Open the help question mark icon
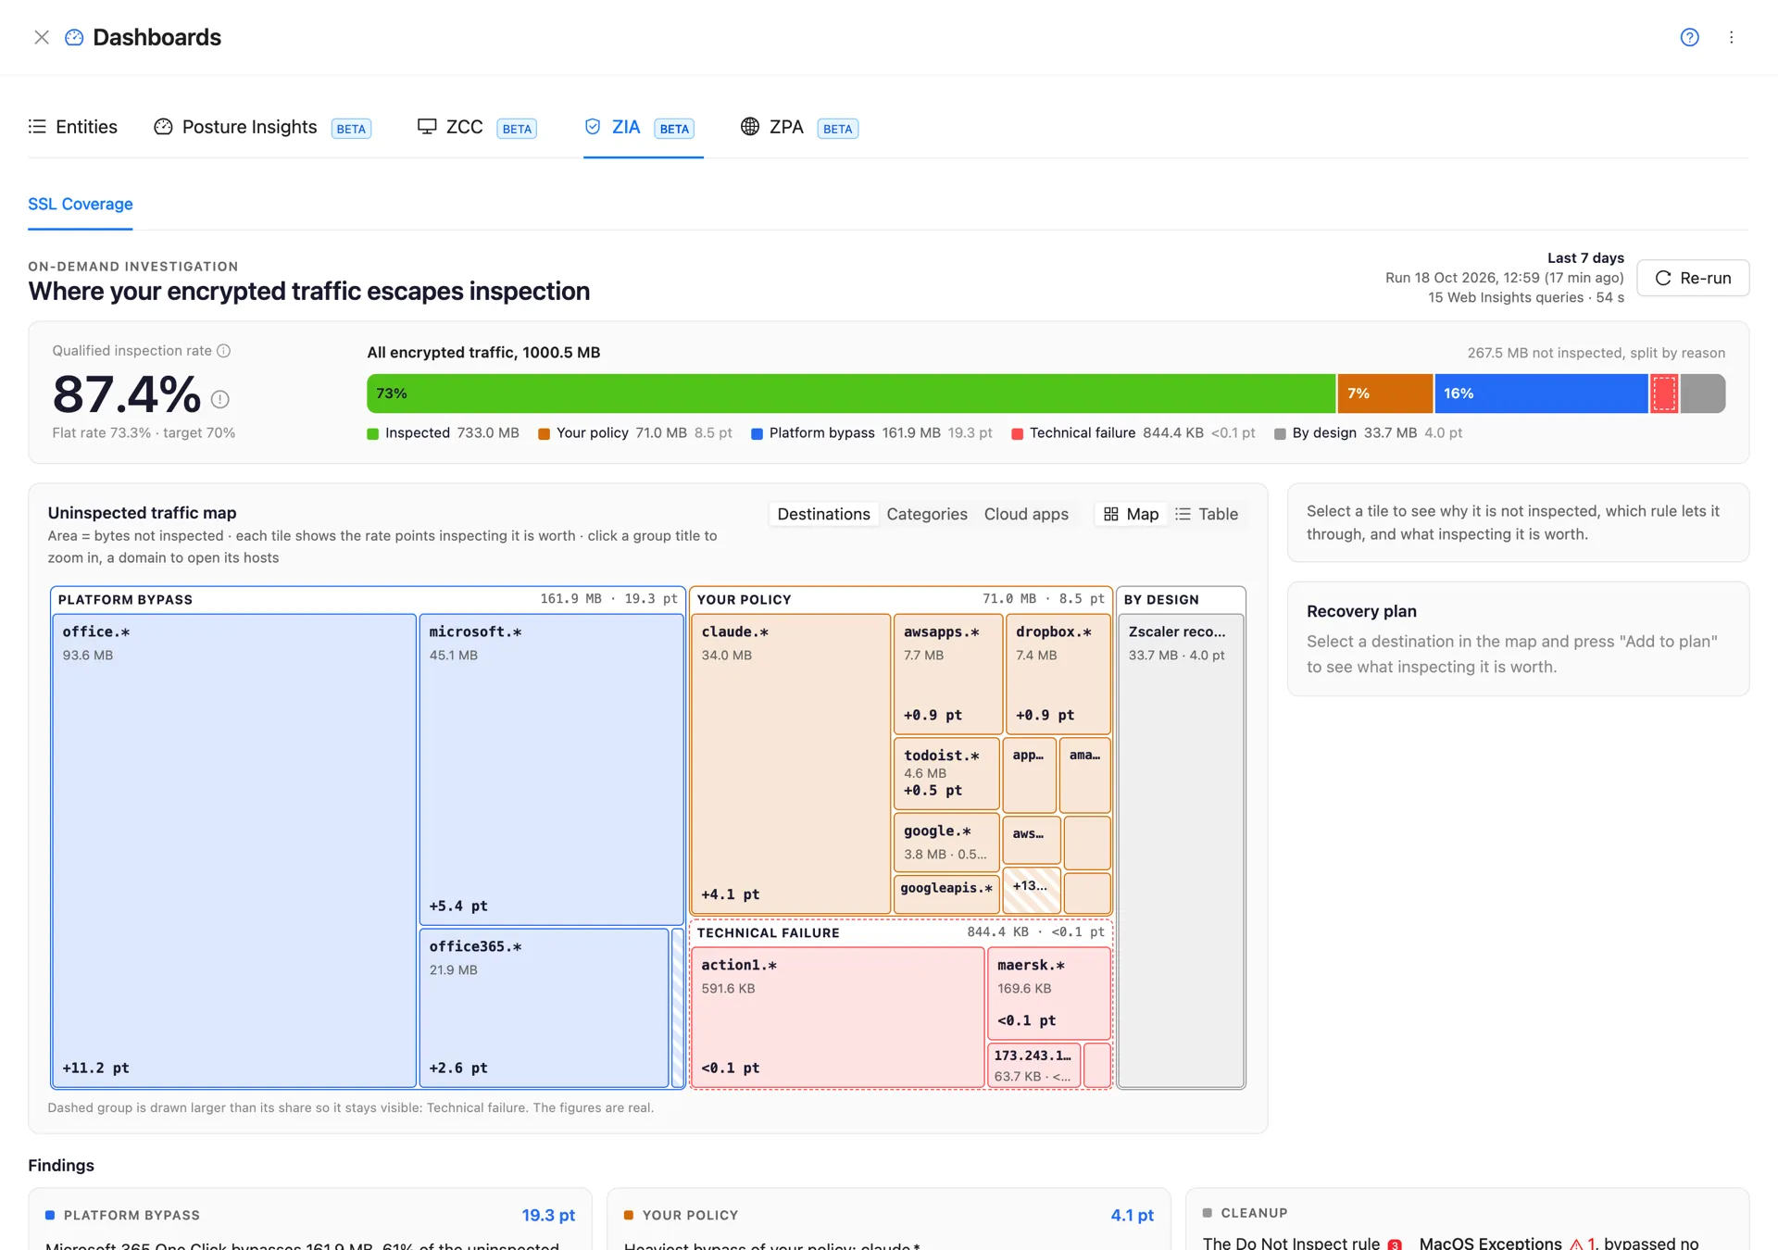Screen dimensions: 1778x1250 (x=1689, y=37)
